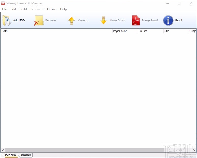Image resolution: width=197 pixels, height=158 pixels.
Task: Select the PDF Files tab
Action: tap(10, 155)
